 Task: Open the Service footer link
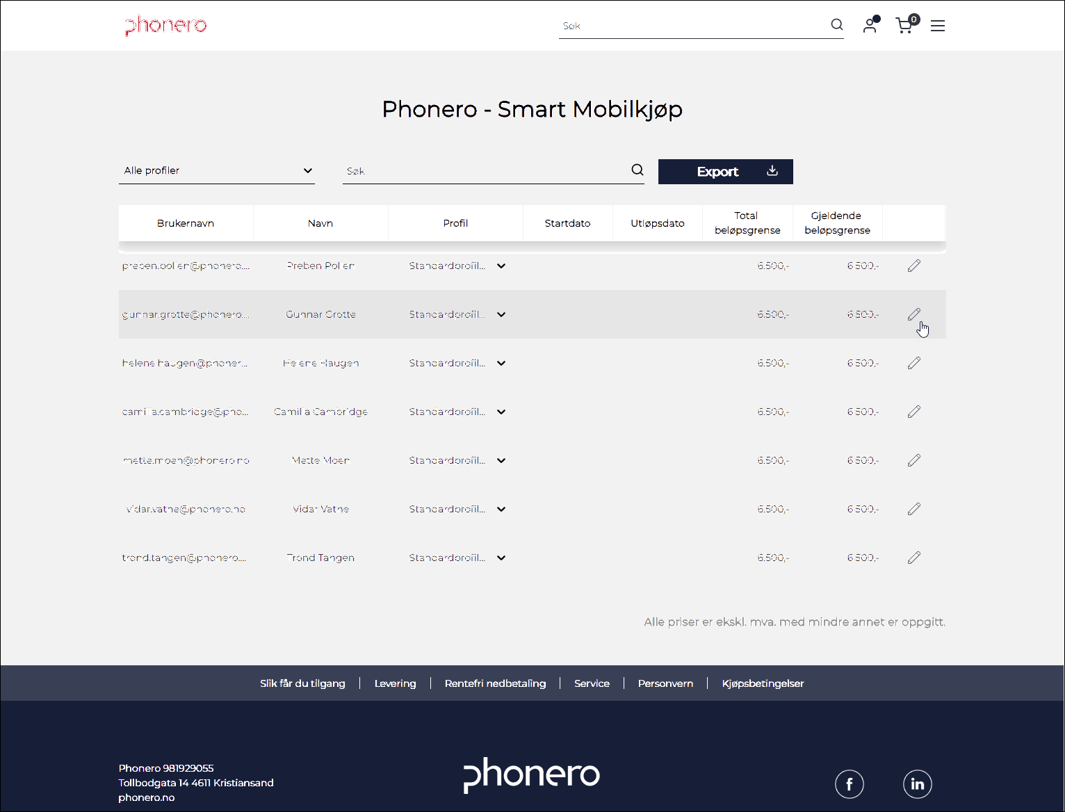[x=592, y=683]
